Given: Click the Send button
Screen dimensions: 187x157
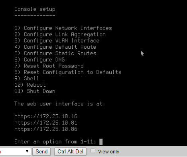Looking at the screenshot, I should click(x=41, y=151).
